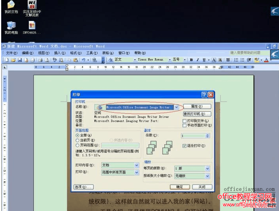279x211 pixels.
Task: Enable 打印到文件 (Print to file) checkbox
Action: (185, 121)
